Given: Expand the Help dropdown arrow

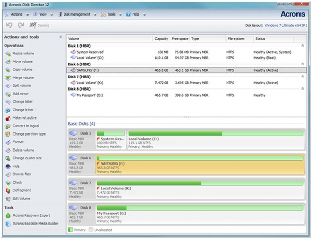Looking at the screenshot, I should 144,14.
